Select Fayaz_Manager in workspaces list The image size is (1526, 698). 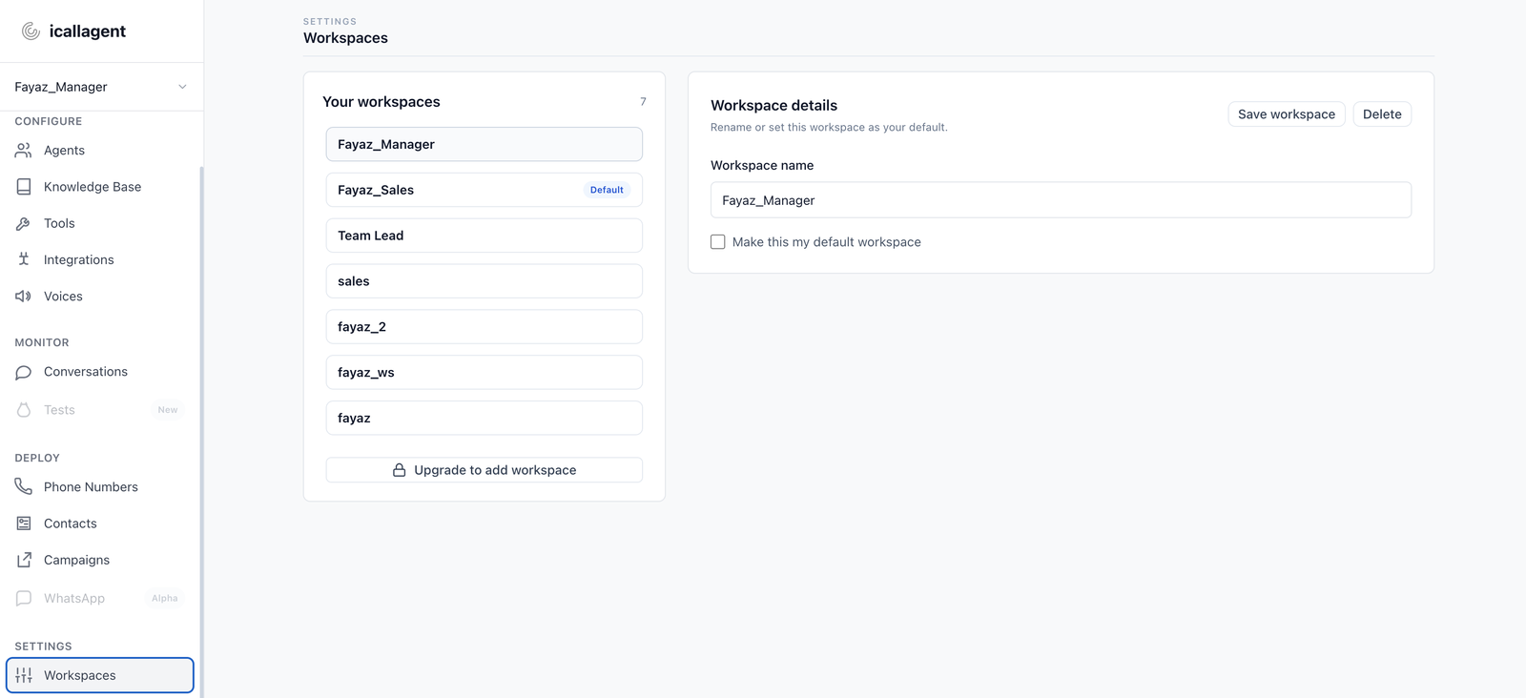[x=485, y=144]
